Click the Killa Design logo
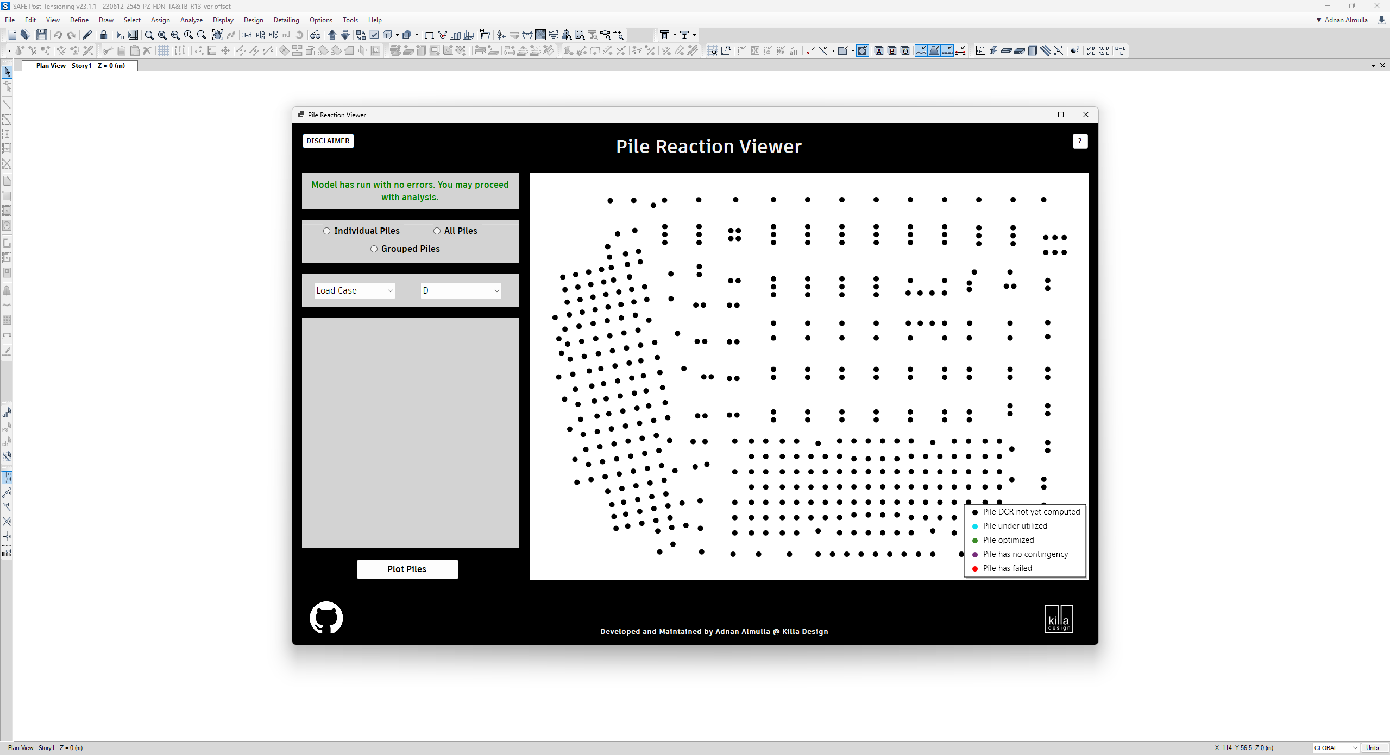This screenshot has width=1390, height=755. click(1059, 619)
